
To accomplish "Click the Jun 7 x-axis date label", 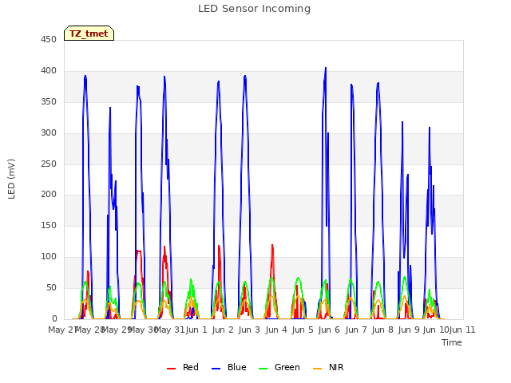I will click(x=356, y=330).
